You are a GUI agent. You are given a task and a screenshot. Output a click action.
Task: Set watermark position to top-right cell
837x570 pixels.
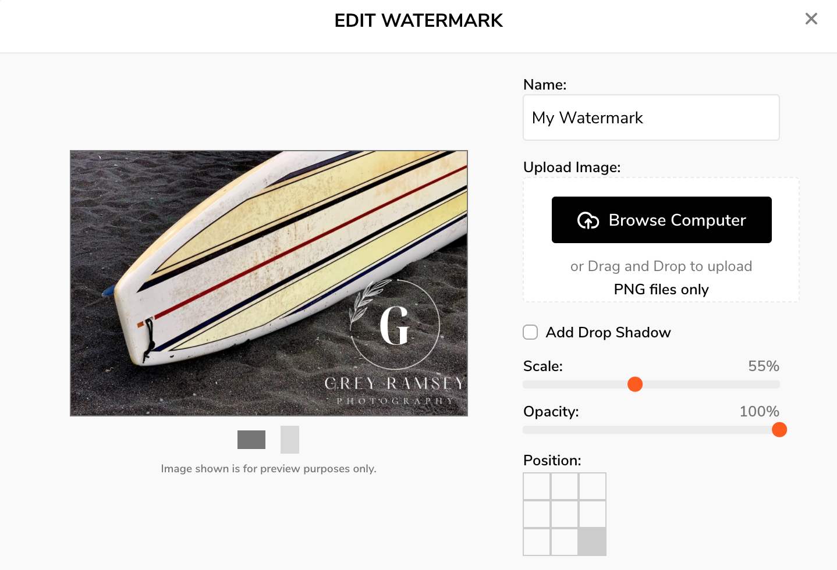point(593,486)
